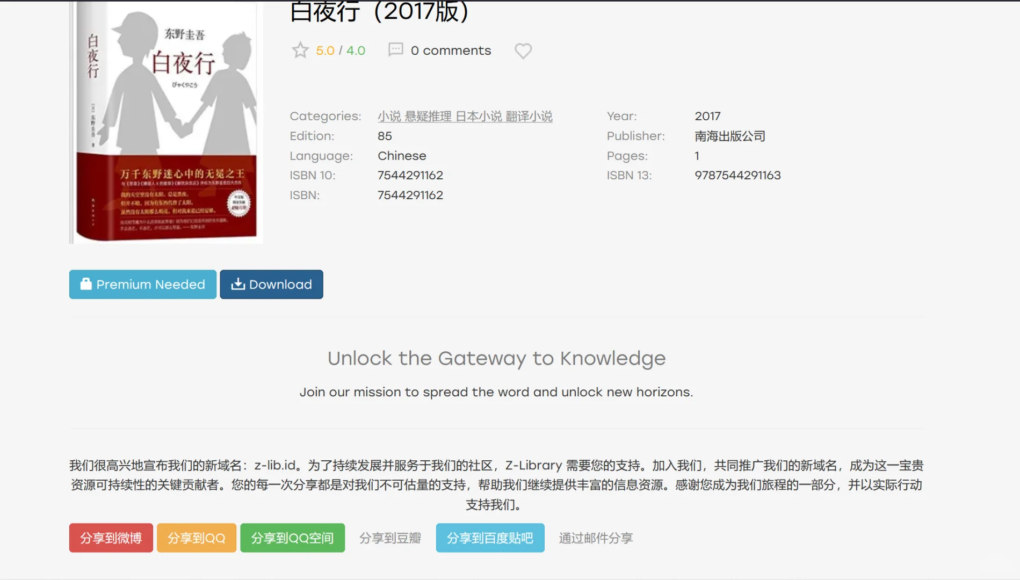Click the star rating icon

click(300, 50)
